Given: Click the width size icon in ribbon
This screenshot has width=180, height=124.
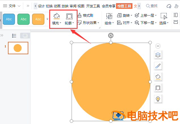Looking at the screenshot, I should click(176, 22).
